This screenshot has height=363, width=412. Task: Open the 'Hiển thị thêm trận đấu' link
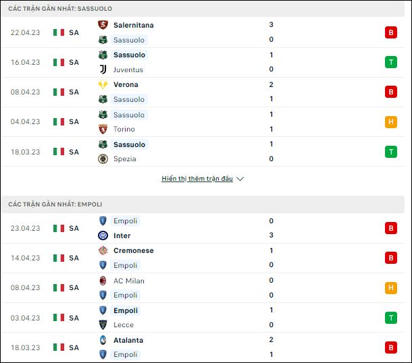[x=197, y=179]
